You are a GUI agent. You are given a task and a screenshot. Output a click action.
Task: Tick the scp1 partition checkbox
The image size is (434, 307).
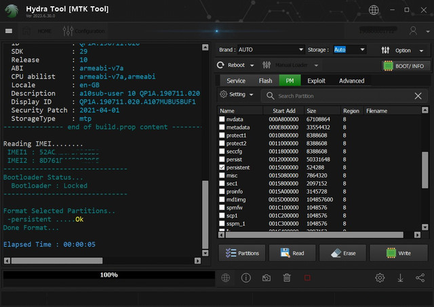[222, 216]
